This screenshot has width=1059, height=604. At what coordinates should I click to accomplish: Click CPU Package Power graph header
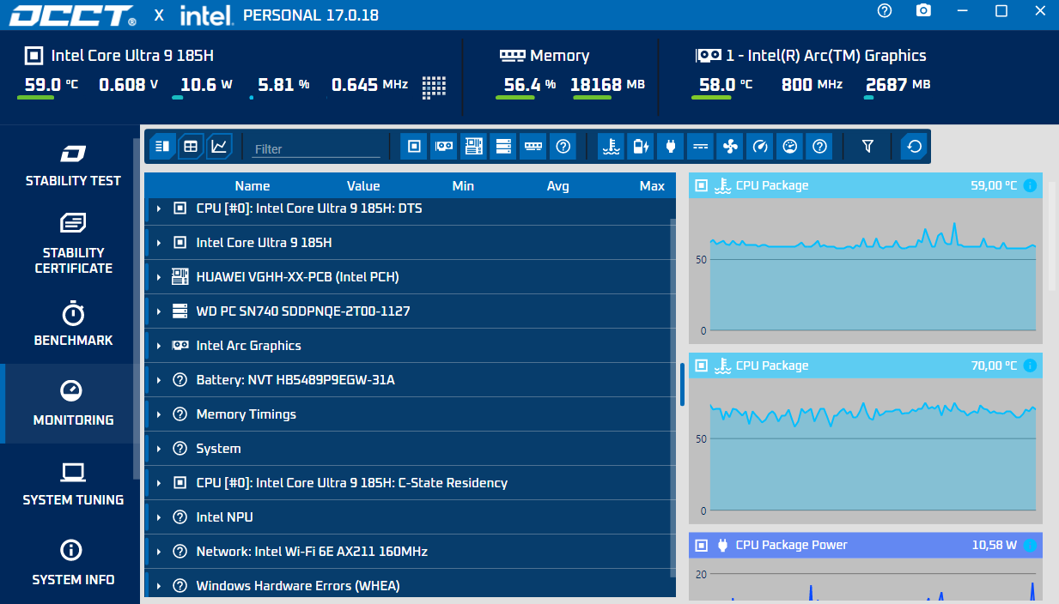866,545
